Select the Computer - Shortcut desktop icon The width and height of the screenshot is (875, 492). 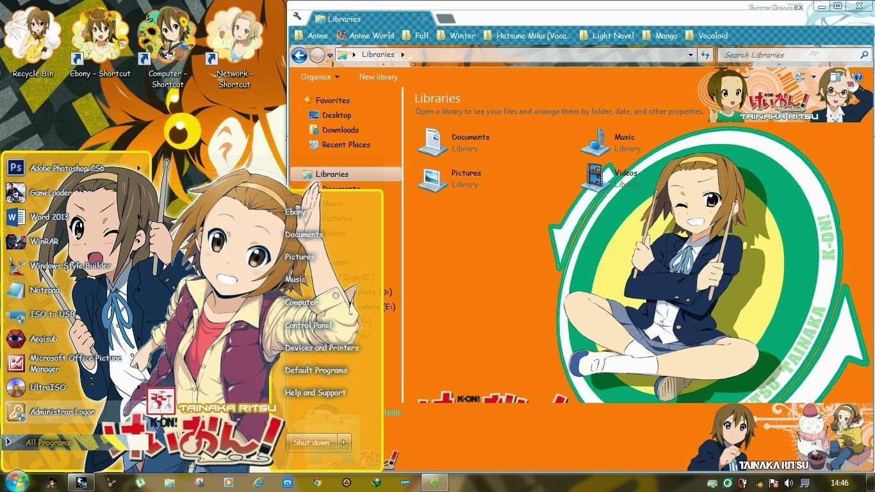pos(168,48)
